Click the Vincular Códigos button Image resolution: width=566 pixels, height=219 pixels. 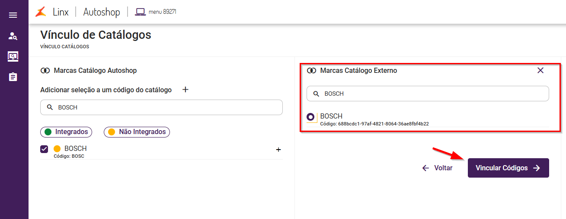(508, 168)
